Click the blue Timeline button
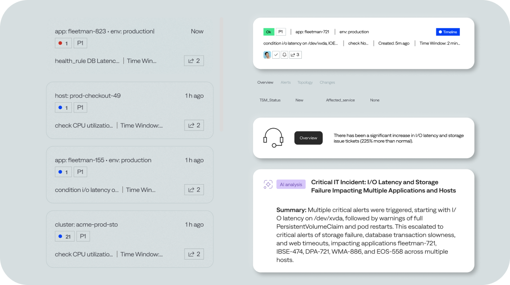Screen dimensions: 510x285 (x=447, y=32)
